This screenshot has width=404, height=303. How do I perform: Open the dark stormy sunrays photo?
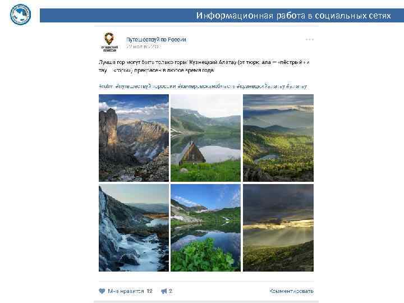click(278, 227)
